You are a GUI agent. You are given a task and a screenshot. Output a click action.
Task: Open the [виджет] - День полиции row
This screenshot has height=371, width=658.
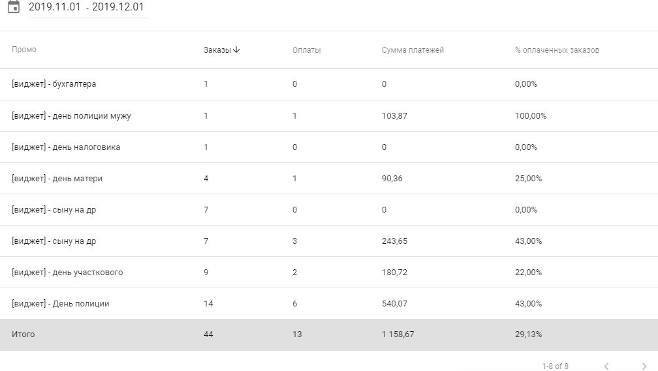click(x=61, y=304)
